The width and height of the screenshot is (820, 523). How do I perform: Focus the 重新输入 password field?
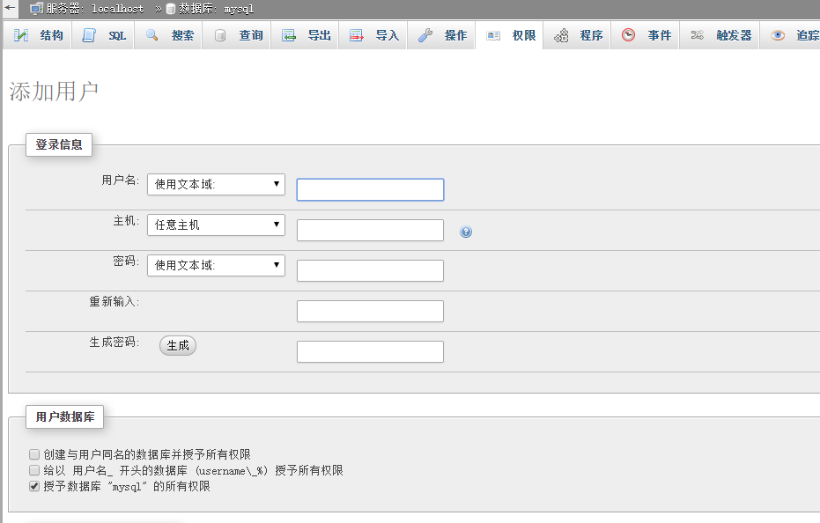tap(370, 311)
